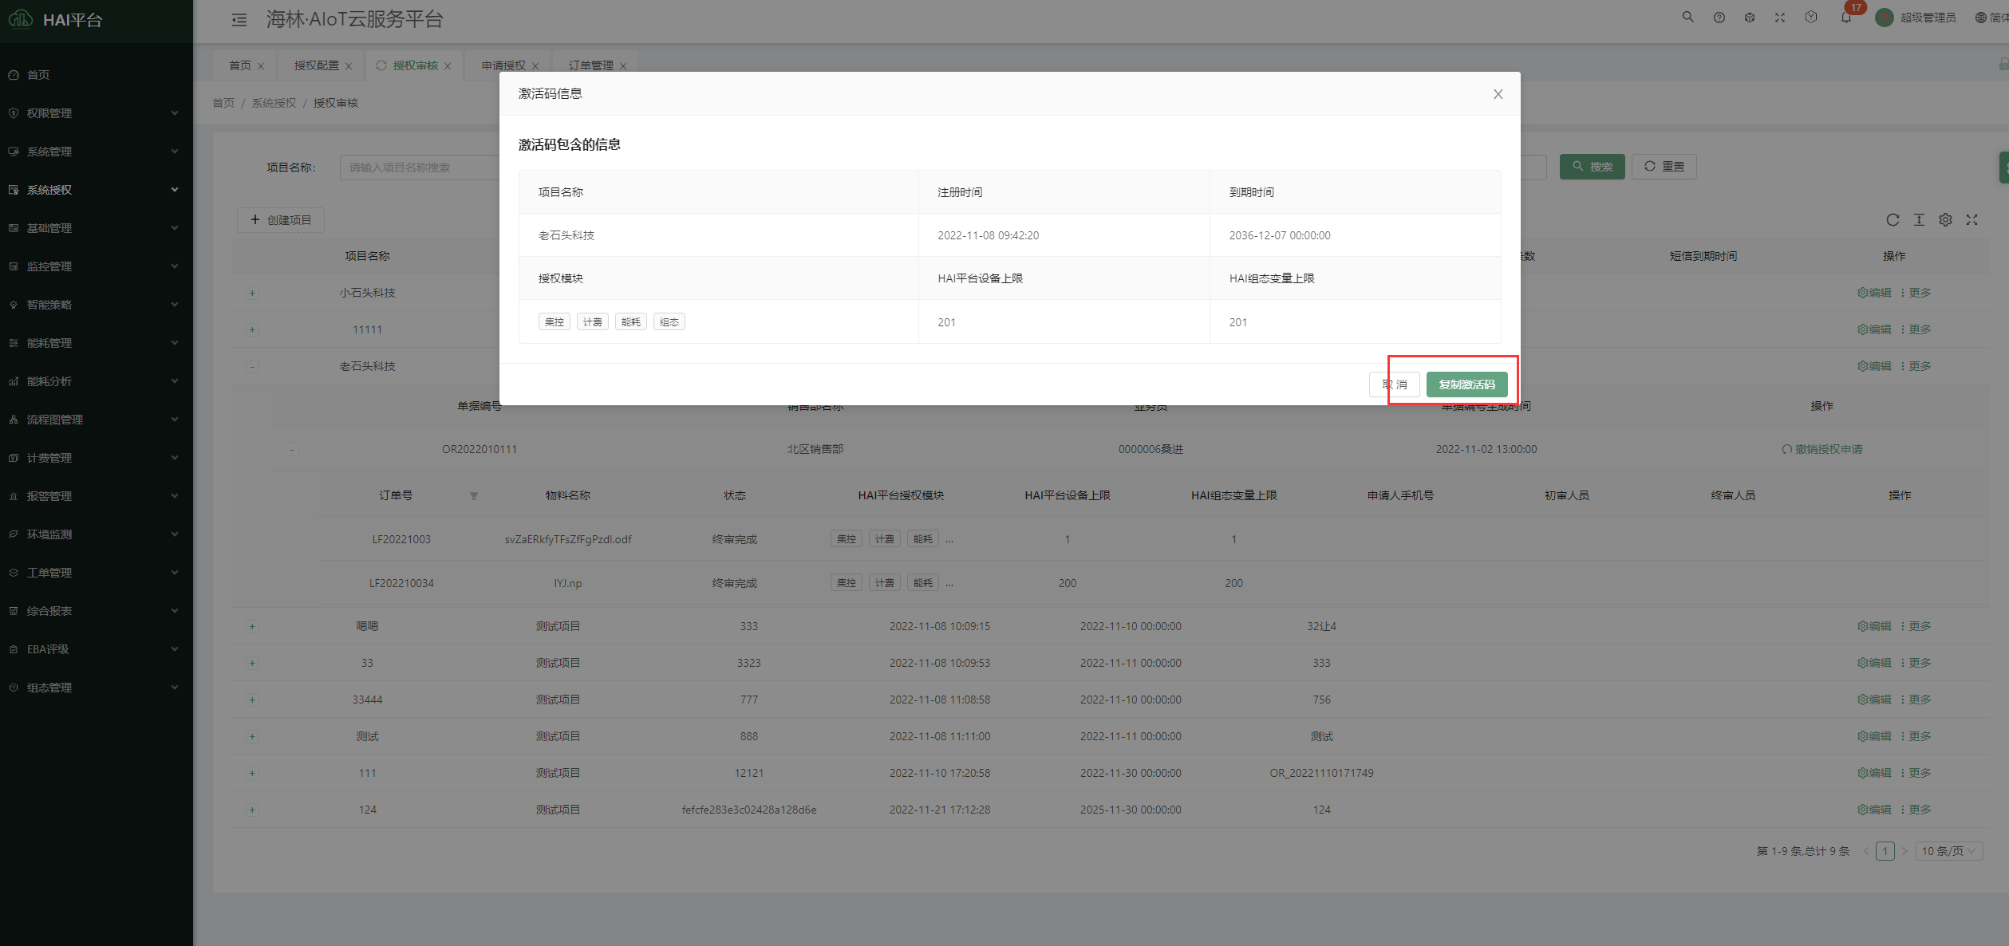Close the 激活码信息 dialog
This screenshot has height=946, width=2009.
(x=1498, y=94)
